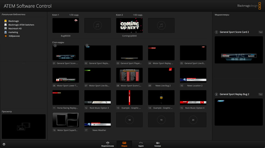
Task: Click the Clip 1 audio slot icon
Action: tap(98, 25)
